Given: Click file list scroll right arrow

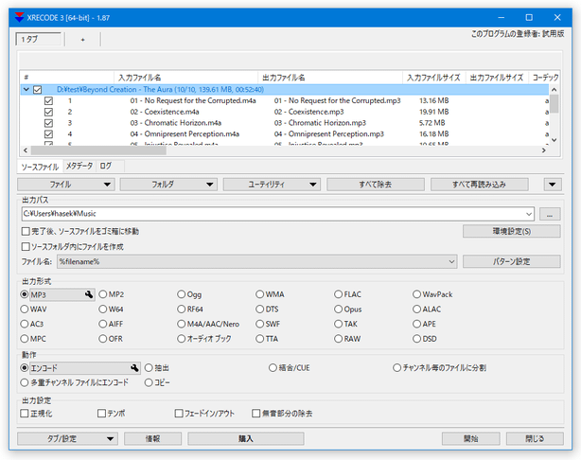Looking at the screenshot, I should (x=543, y=150).
